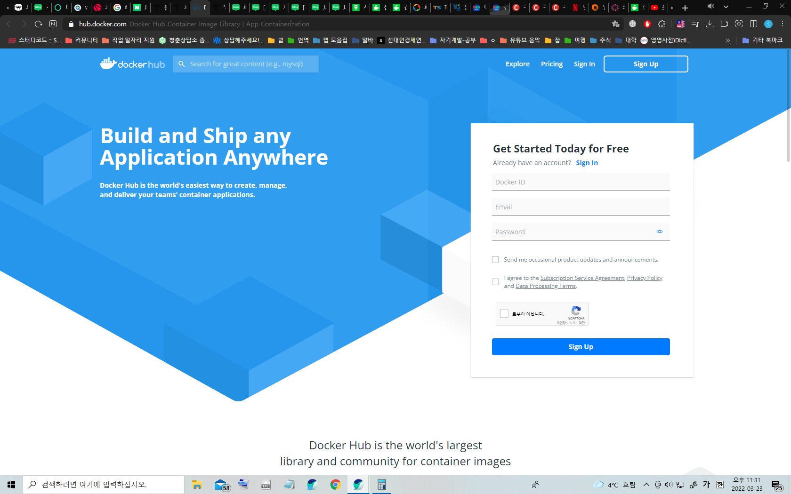The width and height of the screenshot is (791, 494).
Task: Open the 기타 북마크 folder
Action: coord(762,40)
